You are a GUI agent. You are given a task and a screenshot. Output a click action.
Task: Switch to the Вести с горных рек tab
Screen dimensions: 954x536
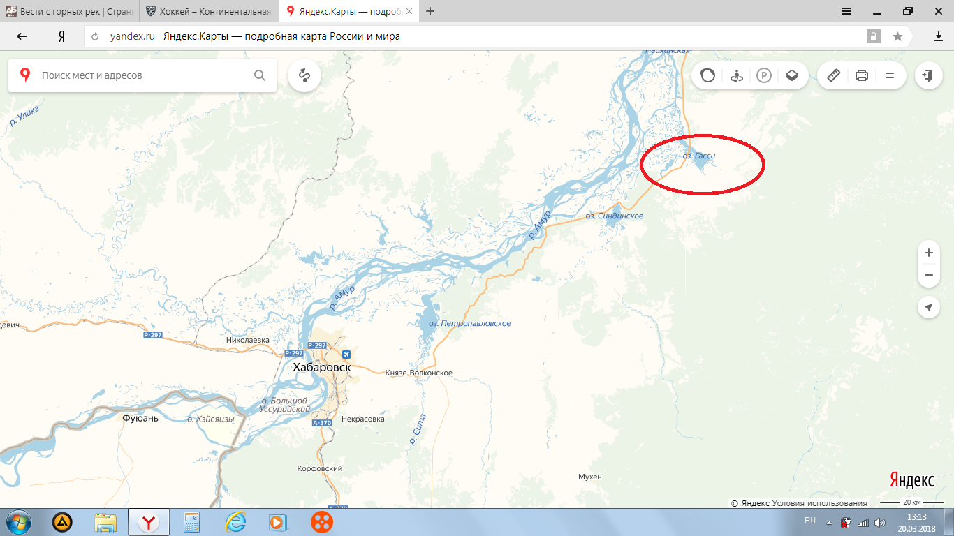(69, 11)
